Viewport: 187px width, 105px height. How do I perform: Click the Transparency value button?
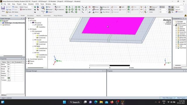coord(9,80)
